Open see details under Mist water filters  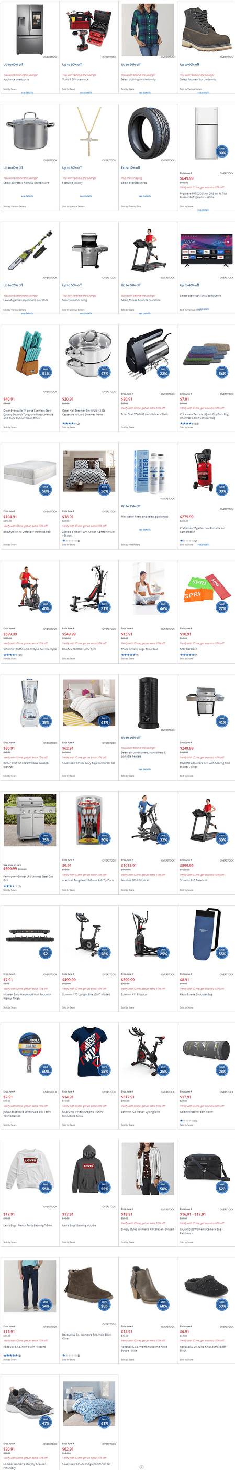click(x=144, y=530)
